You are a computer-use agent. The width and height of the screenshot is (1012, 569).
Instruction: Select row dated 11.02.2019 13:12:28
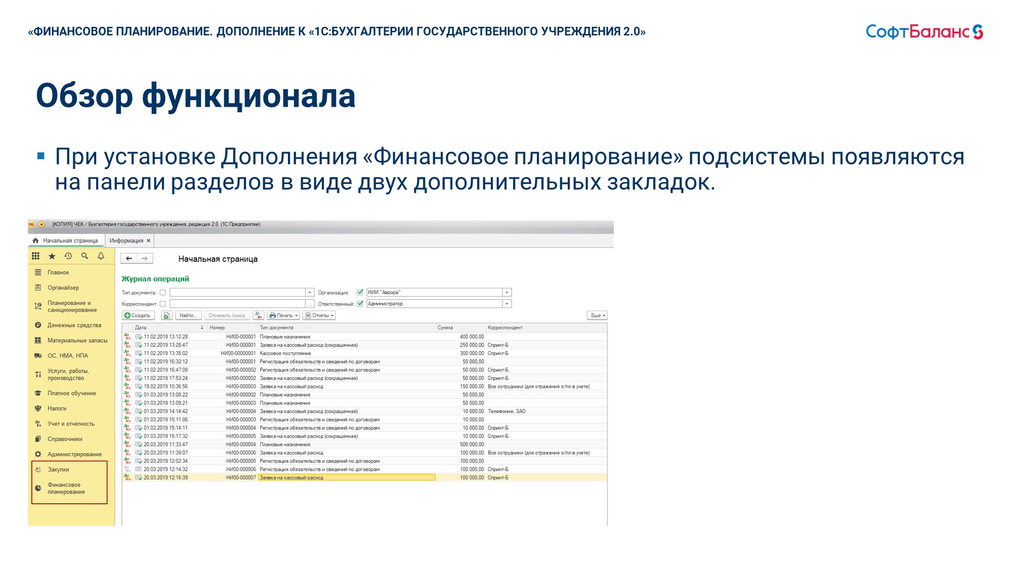pos(364,337)
